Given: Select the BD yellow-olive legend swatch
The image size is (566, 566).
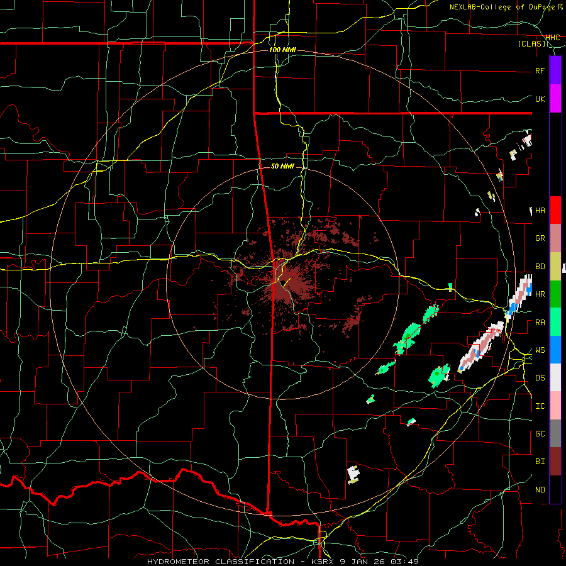Looking at the screenshot, I should (555, 267).
